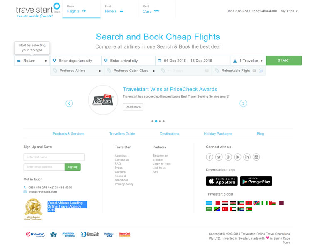Open the Destinations menu

(x=169, y=134)
